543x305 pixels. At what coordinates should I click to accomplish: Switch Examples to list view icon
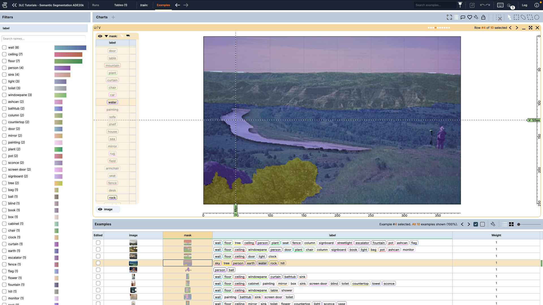click(x=505, y=224)
